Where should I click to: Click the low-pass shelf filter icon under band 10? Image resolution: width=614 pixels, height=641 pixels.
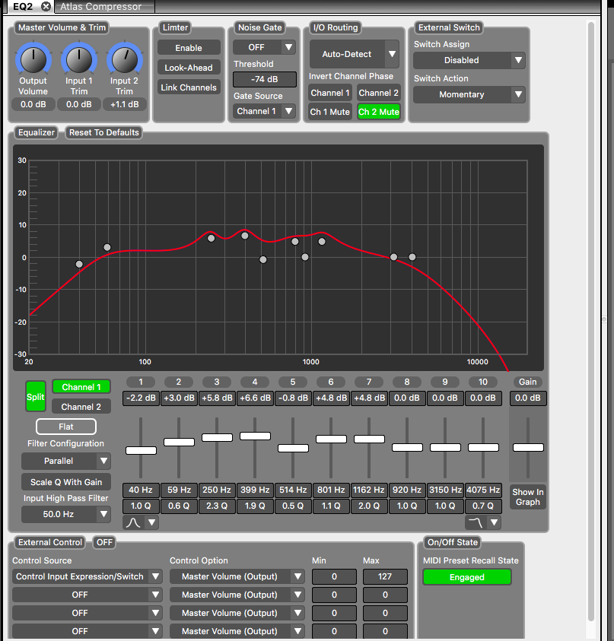pyautogui.click(x=476, y=522)
